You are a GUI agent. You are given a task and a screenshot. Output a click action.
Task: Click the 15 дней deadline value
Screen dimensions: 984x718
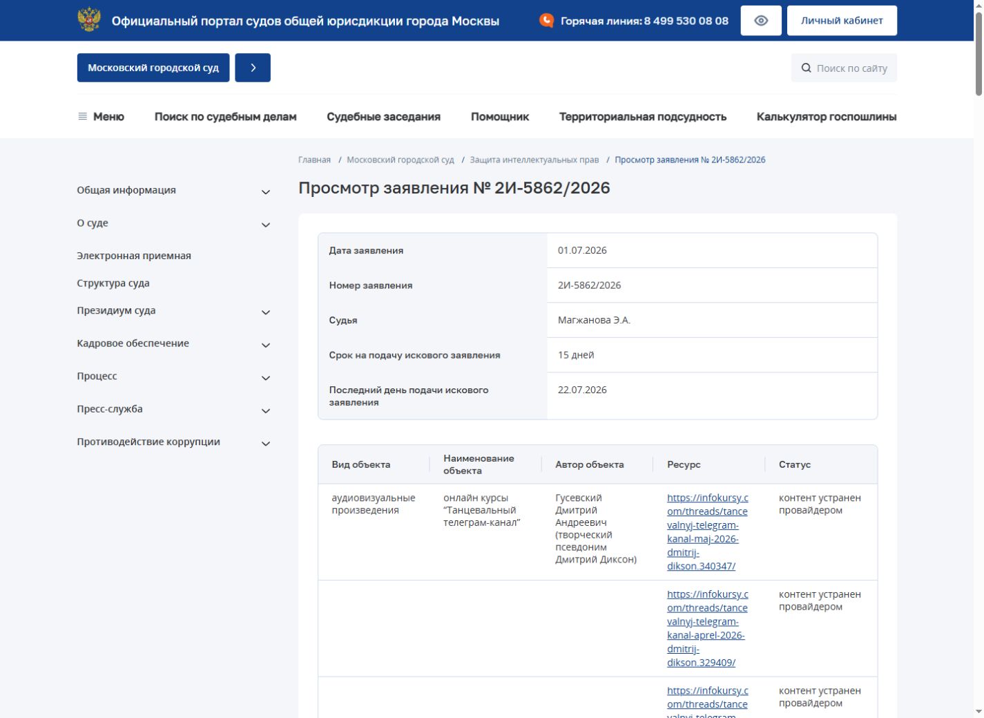coord(576,355)
